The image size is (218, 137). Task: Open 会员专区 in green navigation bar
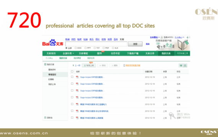pos(115,53)
